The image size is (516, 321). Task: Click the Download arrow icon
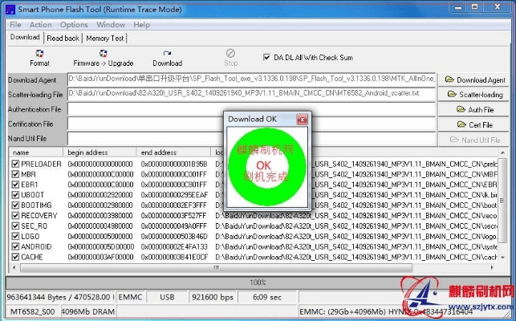(167, 54)
